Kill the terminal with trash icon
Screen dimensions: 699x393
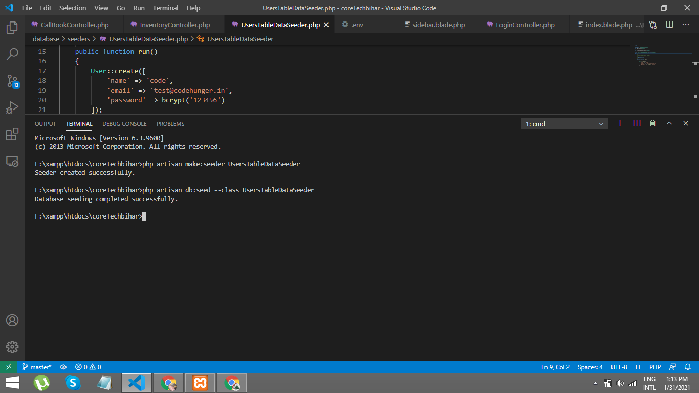pyautogui.click(x=652, y=123)
